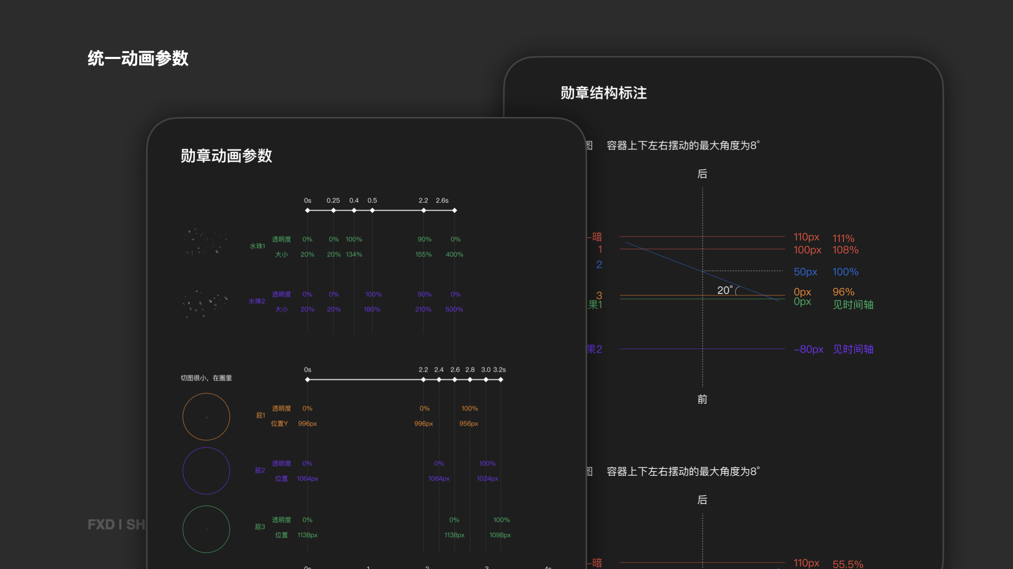
Task: Click the 108% label in the structure diagram
Action: click(x=845, y=250)
